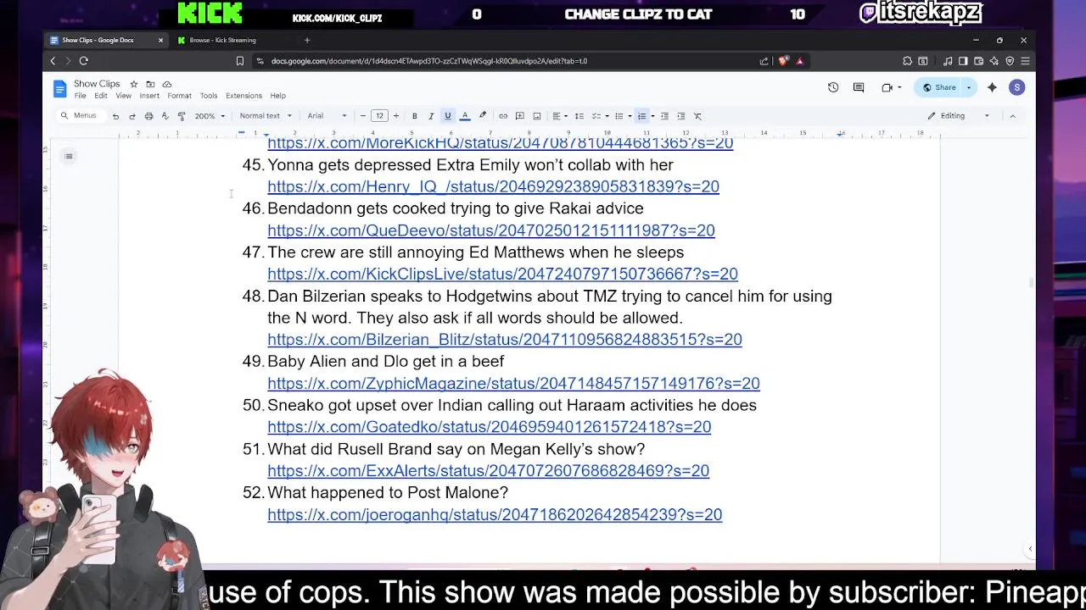The image size is (1086, 610).
Task: Show all comments panel
Action: pyautogui.click(x=859, y=87)
